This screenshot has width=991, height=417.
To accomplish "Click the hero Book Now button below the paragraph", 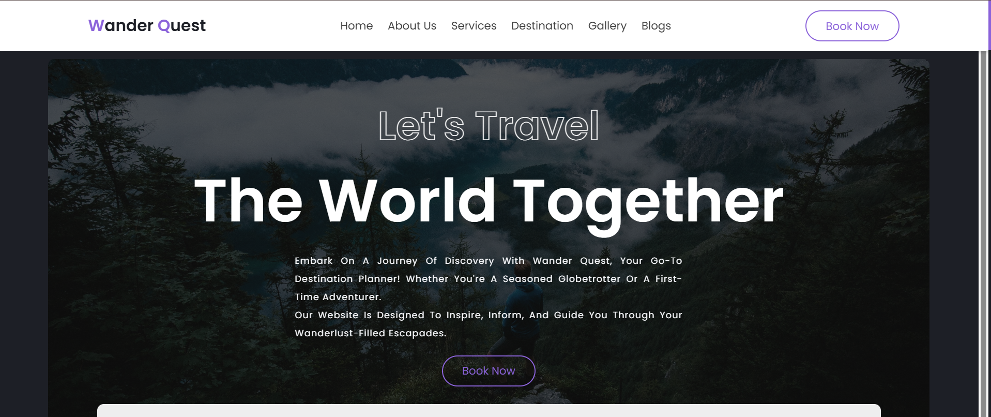I will coord(489,371).
